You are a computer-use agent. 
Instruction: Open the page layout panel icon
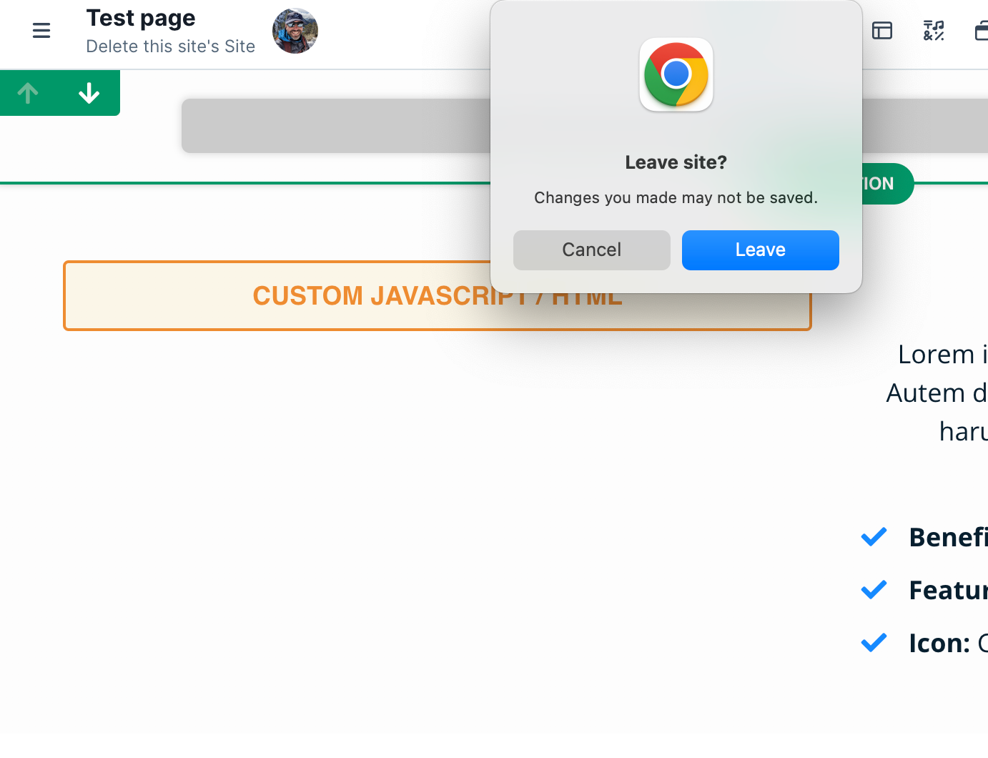point(882,31)
